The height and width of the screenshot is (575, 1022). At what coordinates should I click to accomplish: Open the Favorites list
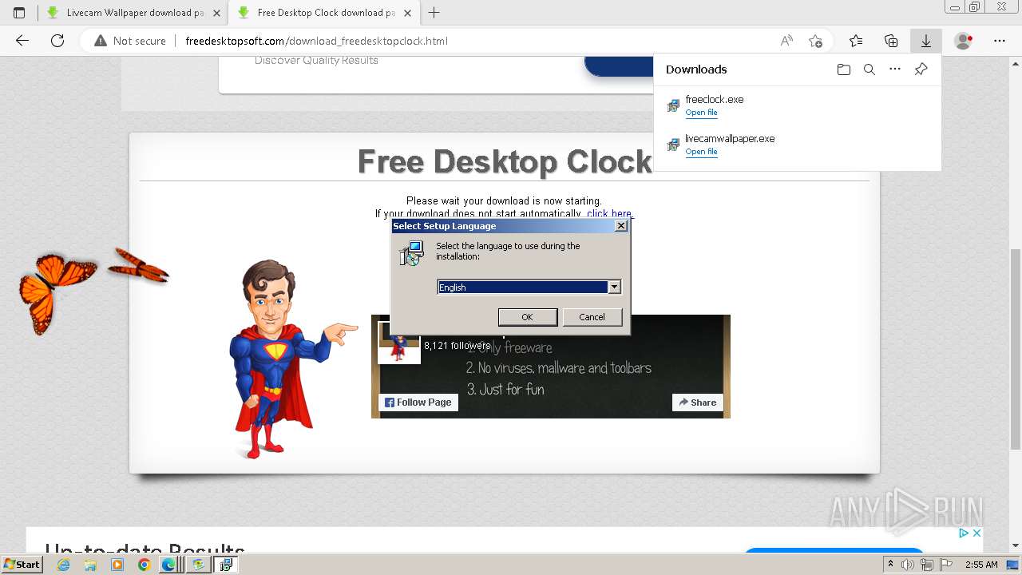(856, 41)
